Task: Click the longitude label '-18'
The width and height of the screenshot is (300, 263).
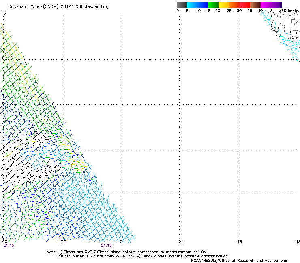Action: (238, 242)
